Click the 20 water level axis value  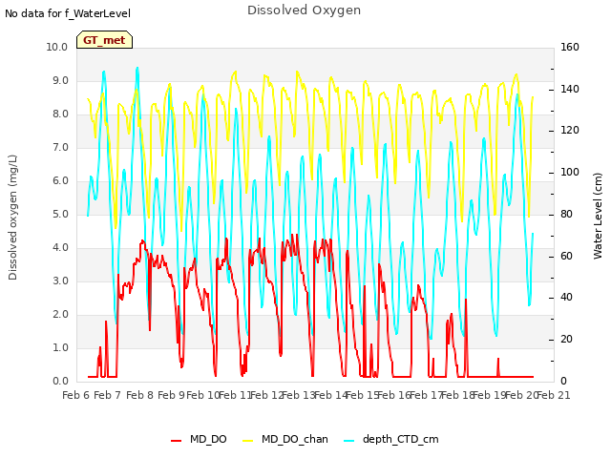click(x=566, y=340)
